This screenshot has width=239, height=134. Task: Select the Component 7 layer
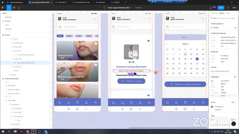tap(15, 105)
